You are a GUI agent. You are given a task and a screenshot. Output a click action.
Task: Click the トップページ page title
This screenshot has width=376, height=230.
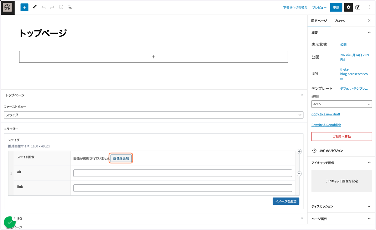43,33
